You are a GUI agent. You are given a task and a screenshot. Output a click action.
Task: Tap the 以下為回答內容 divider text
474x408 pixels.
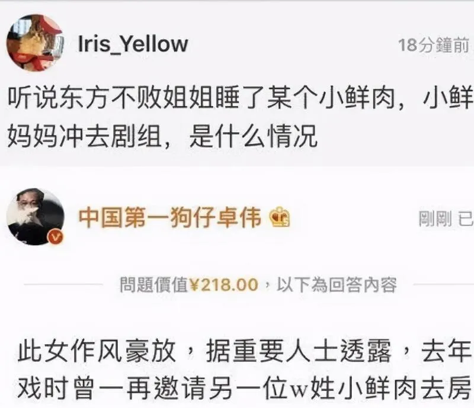(x=337, y=284)
